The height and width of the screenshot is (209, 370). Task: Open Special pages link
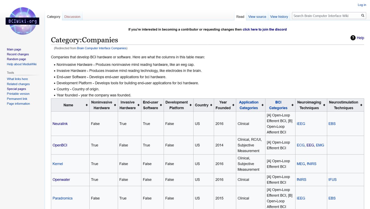16,89
